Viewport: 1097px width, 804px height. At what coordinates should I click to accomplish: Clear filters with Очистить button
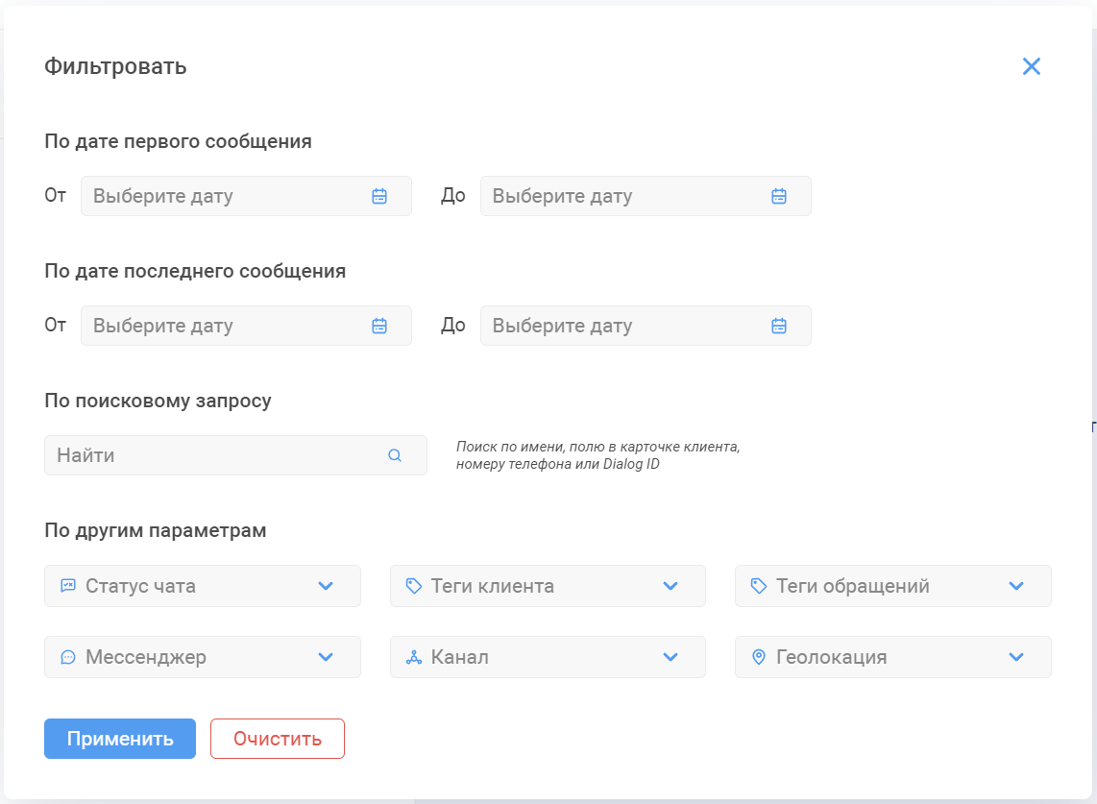point(277,739)
